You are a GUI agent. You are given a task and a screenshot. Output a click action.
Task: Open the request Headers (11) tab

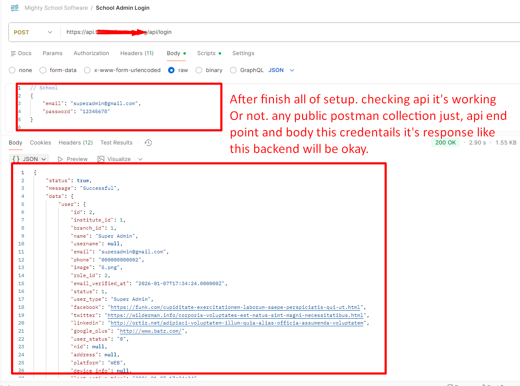(x=137, y=53)
